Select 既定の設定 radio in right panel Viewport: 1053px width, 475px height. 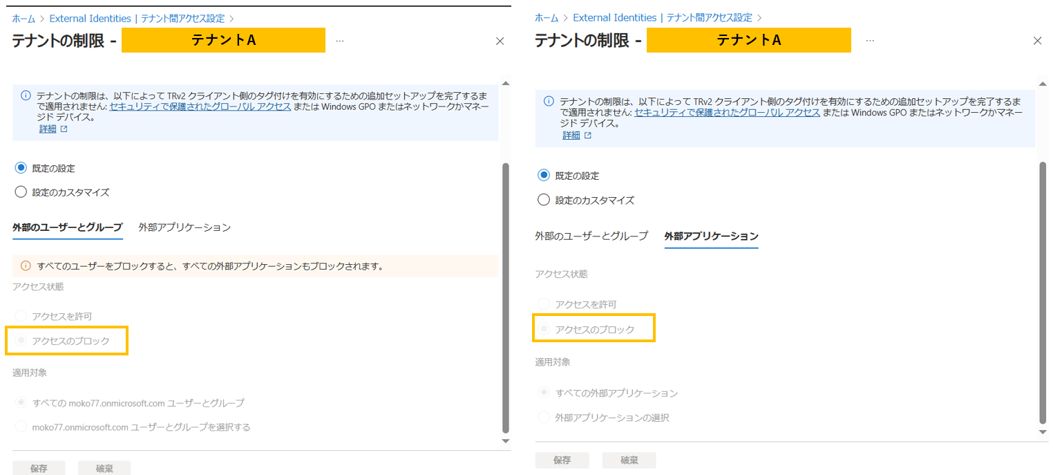(544, 176)
